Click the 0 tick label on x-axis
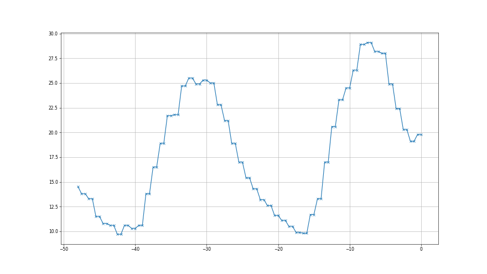Image resolution: width=487 pixels, height=274 pixels. point(421,249)
